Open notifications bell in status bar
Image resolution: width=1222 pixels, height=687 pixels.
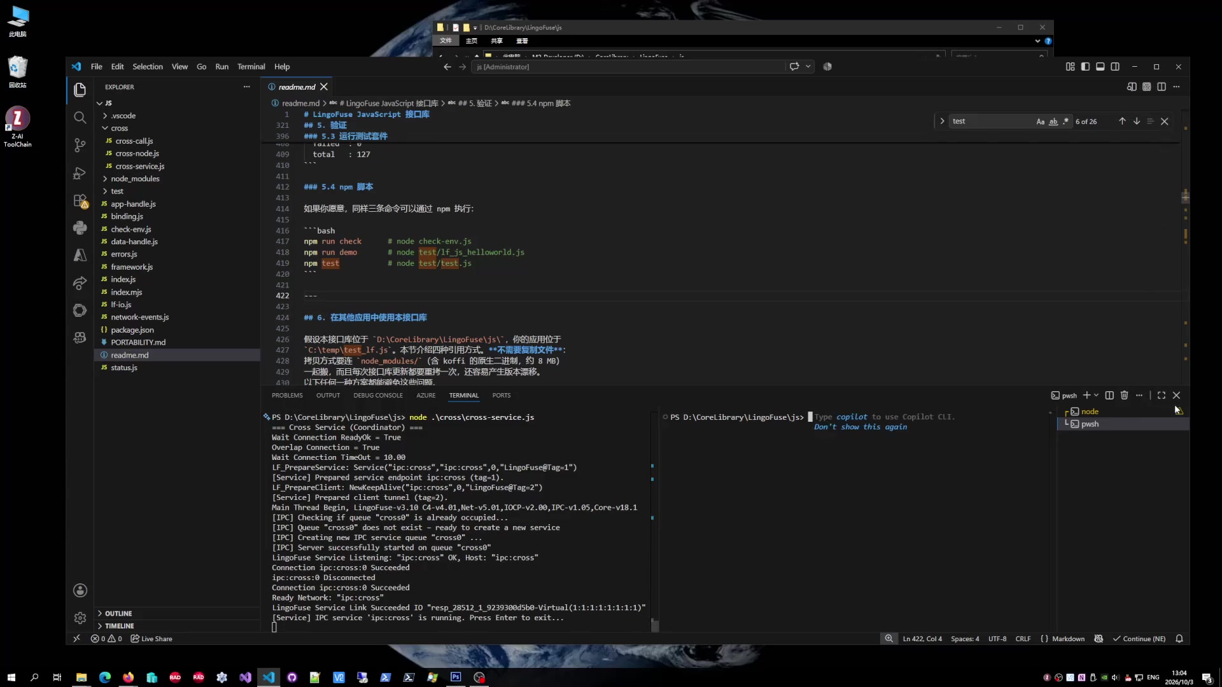(x=1179, y=639)
